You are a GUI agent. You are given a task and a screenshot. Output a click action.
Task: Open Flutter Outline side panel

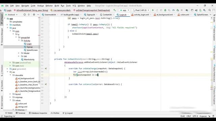click(214, 53)
